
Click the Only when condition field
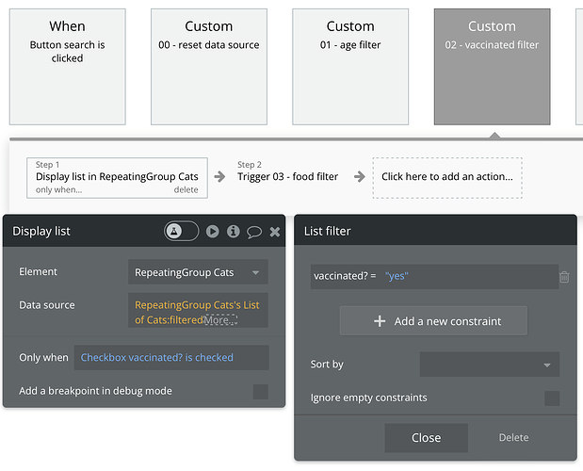point(170,358)
